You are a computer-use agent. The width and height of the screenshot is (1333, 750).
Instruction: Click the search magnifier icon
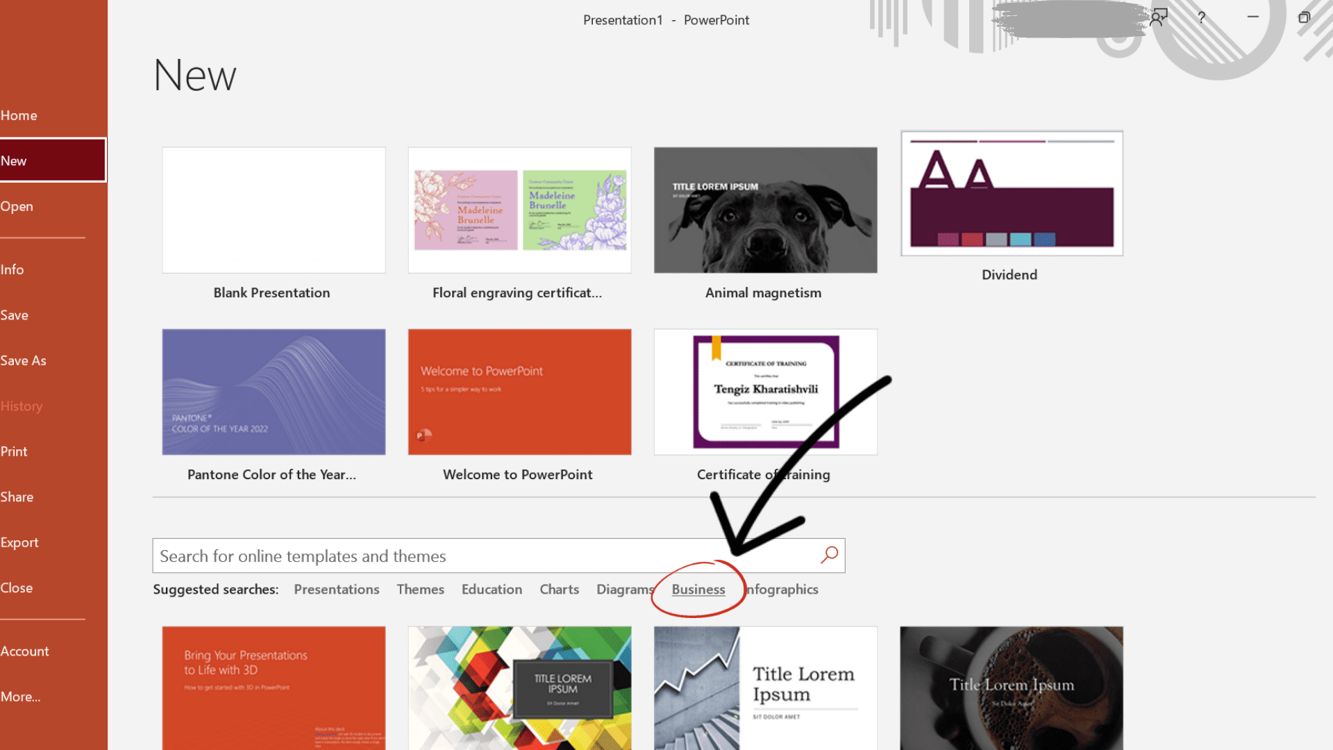tap(830, 555)
